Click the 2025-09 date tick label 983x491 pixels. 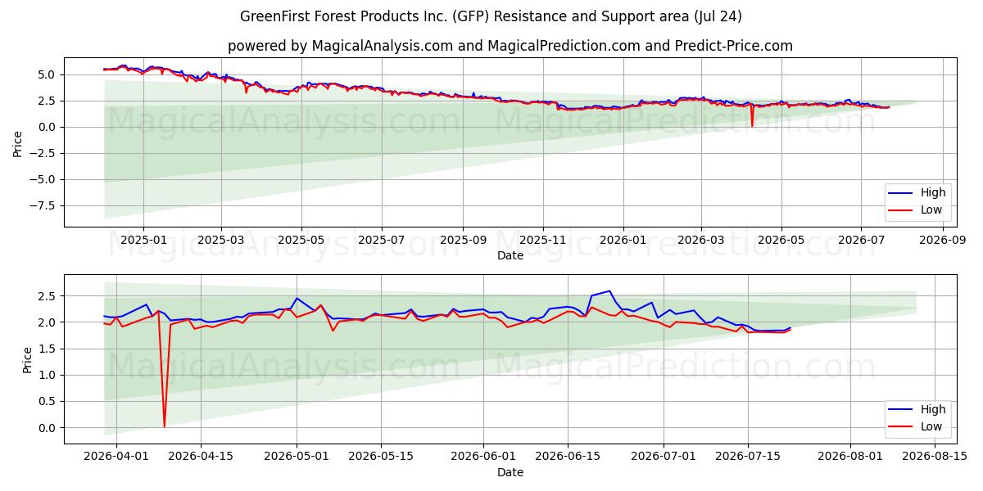463,241
